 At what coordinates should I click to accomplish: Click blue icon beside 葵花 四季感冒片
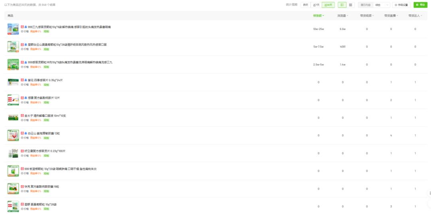(x=26, y=80)
